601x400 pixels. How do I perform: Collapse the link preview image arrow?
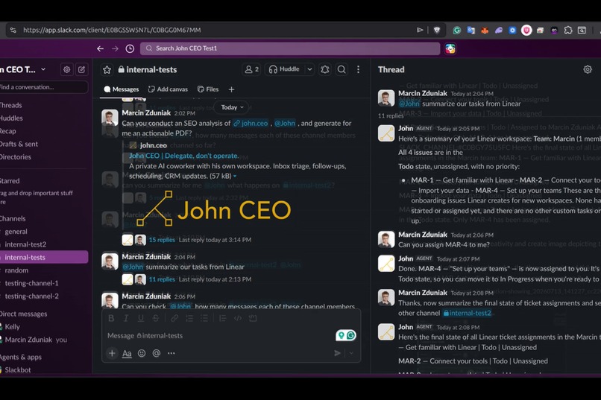click(x=235, y=176)
